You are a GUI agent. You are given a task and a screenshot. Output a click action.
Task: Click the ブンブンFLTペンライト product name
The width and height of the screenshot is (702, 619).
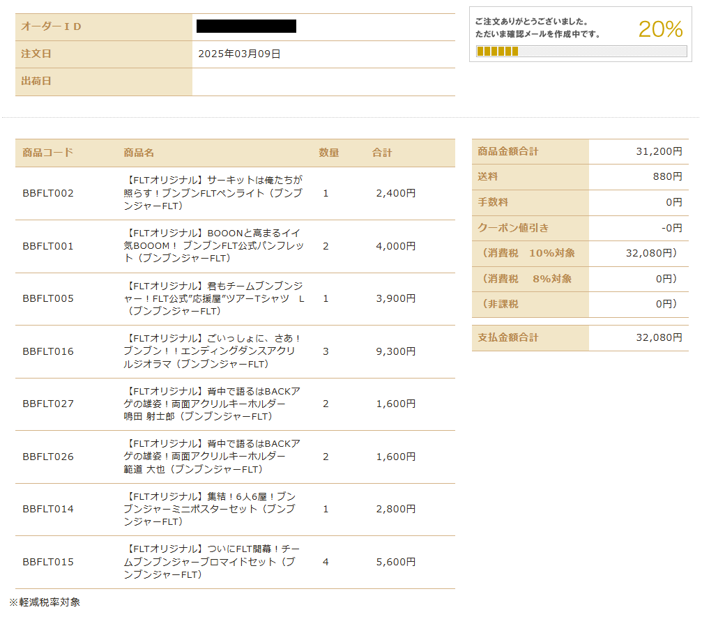pos(213,193)
